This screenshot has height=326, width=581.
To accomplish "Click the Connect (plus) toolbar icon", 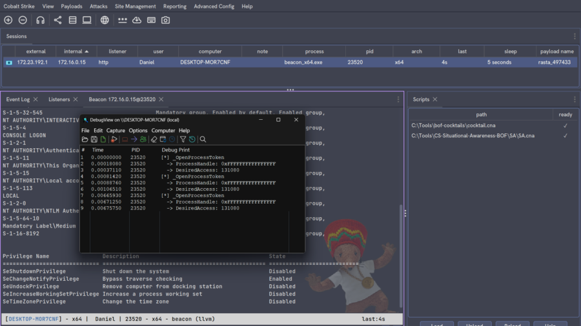I will click(8, 20).
